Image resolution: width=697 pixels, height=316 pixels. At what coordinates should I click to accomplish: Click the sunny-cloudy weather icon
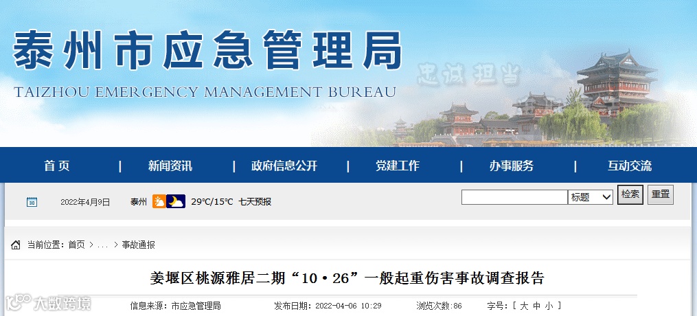pyautogui.click(x=159, y=201)
